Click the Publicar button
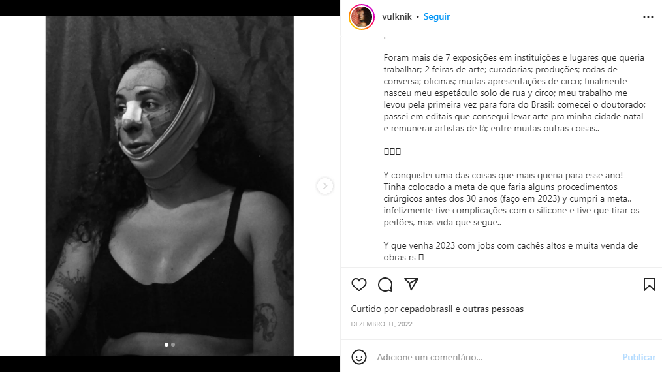 pyautogui.click(x=638, y=357)
